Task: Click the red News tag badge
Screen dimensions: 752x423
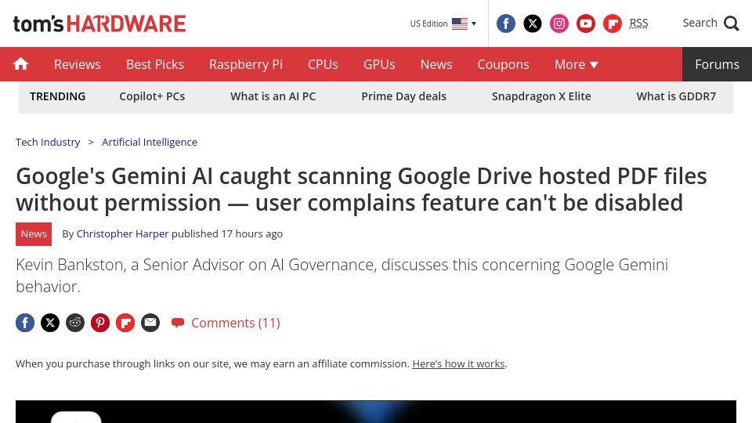Action: coord(34,234)
